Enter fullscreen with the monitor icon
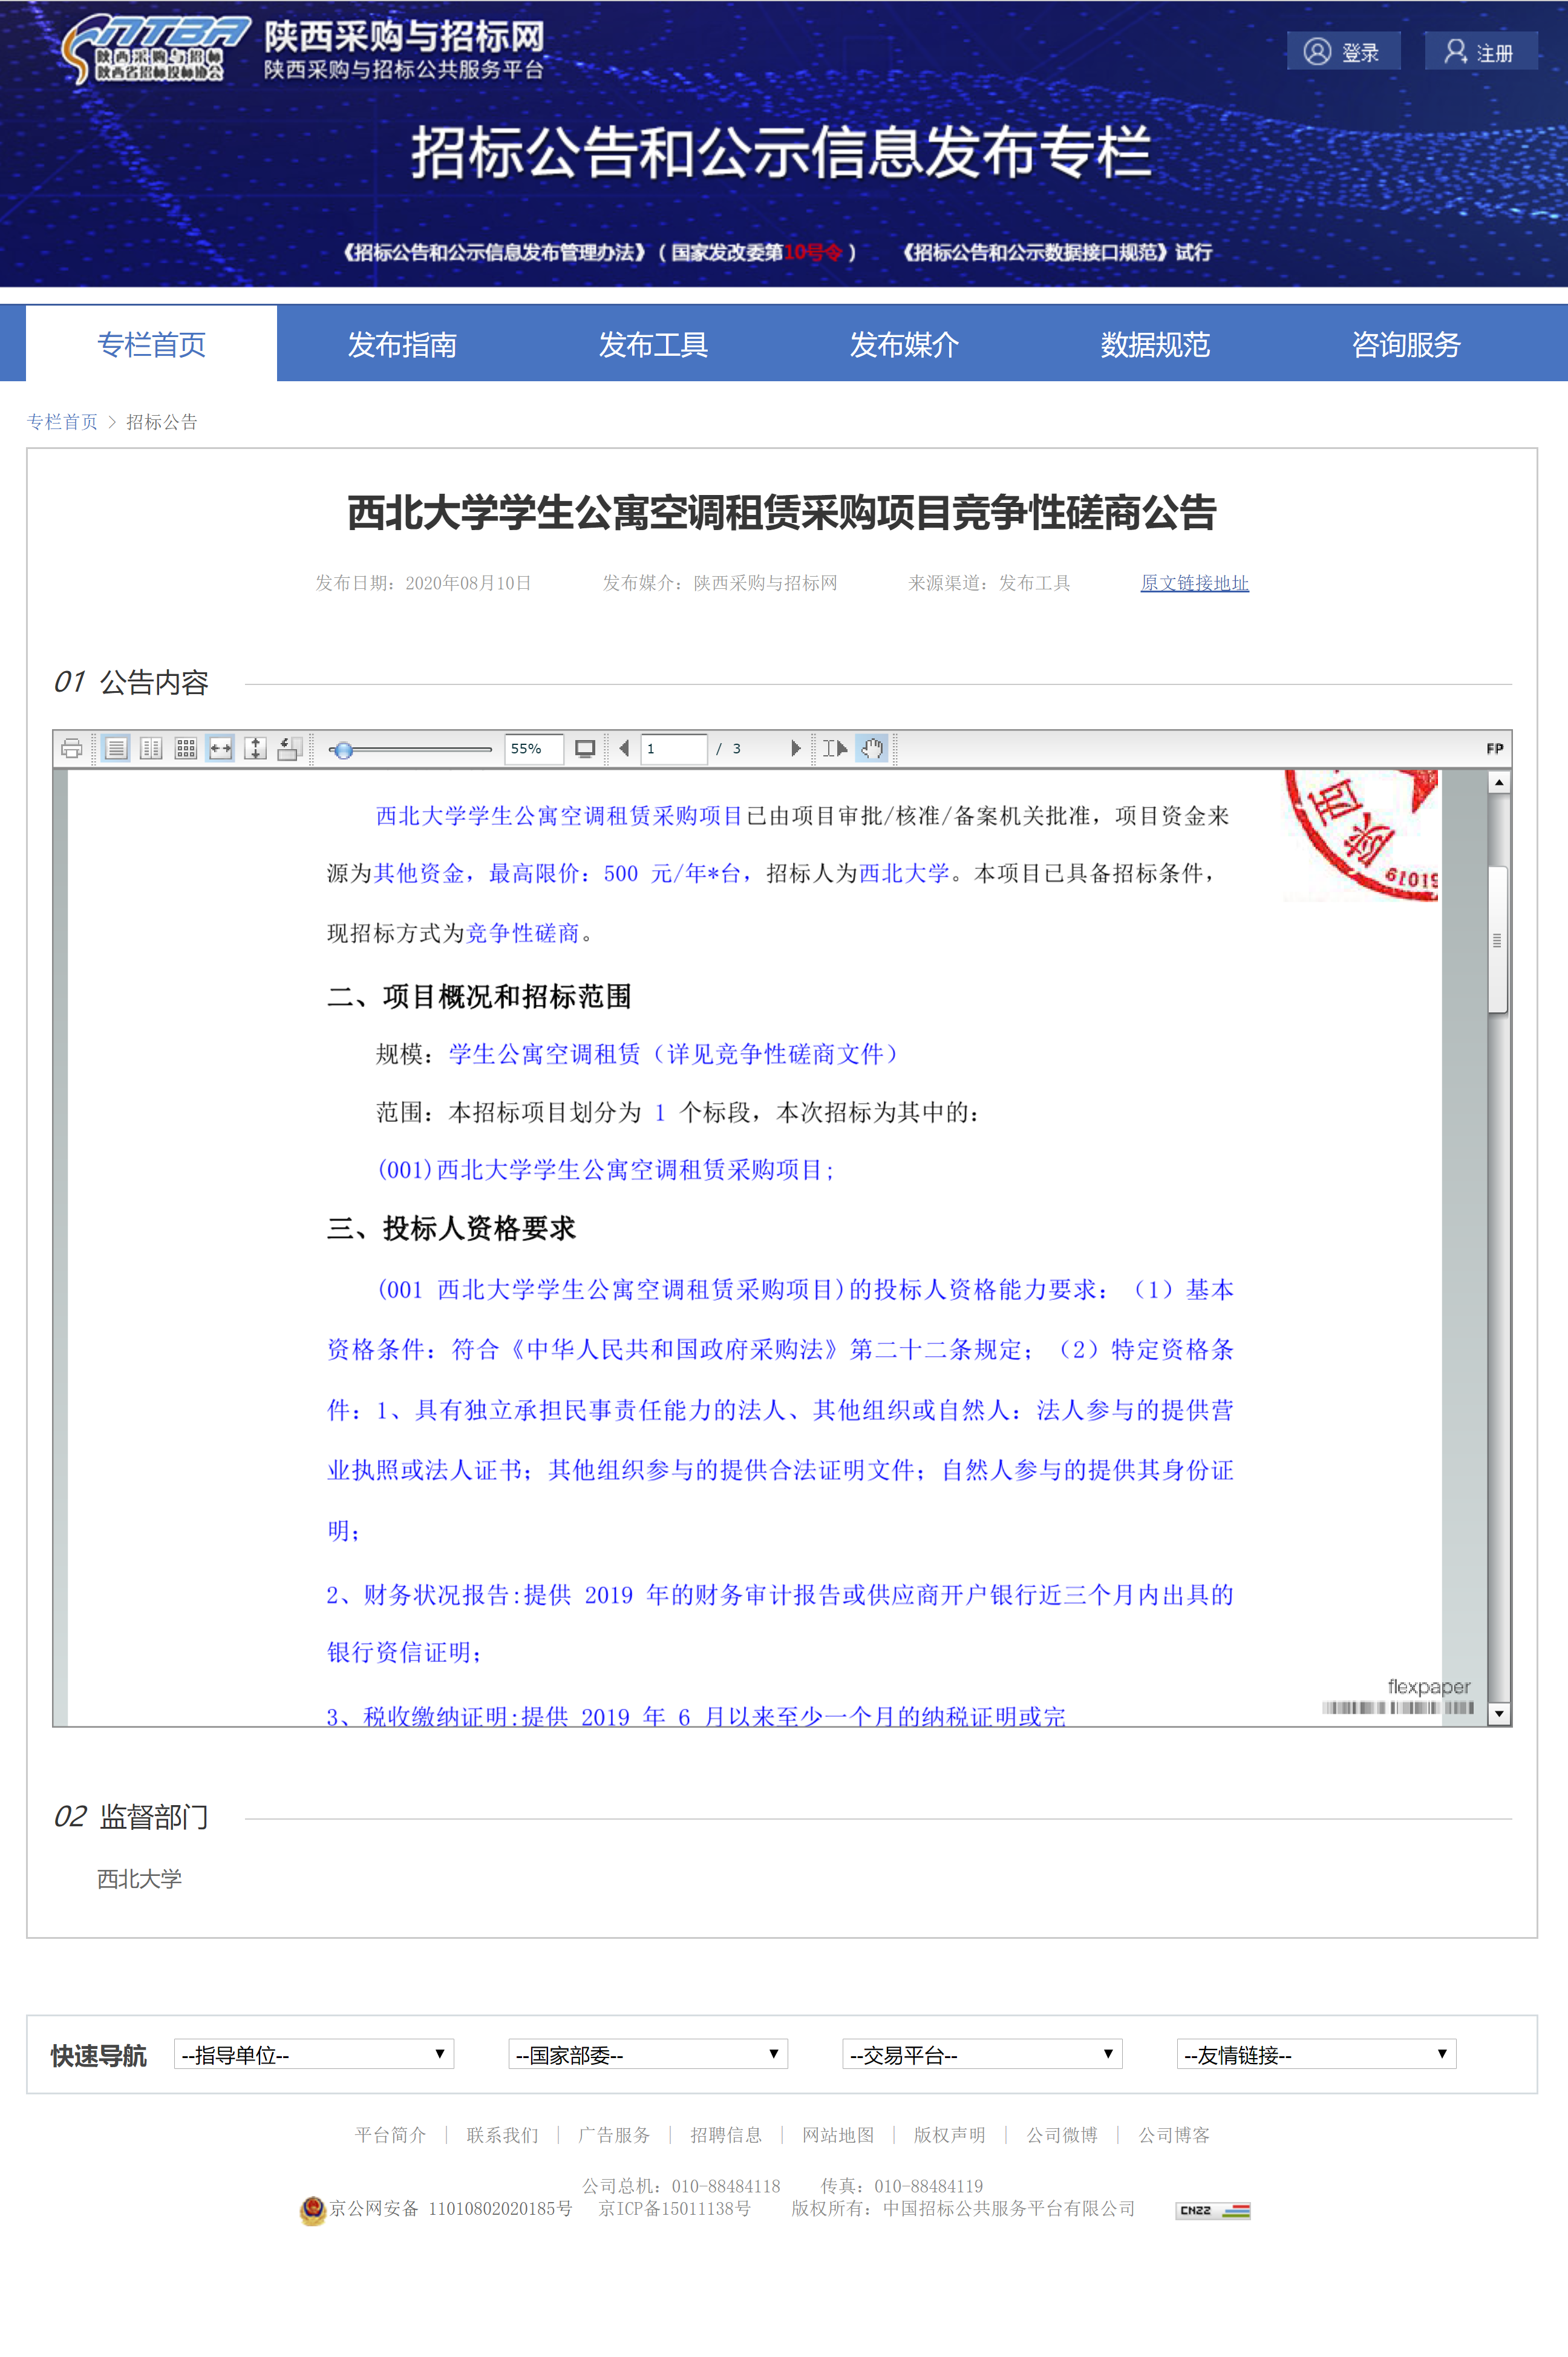This screenshot has height=2357, width=1568. 585,749
